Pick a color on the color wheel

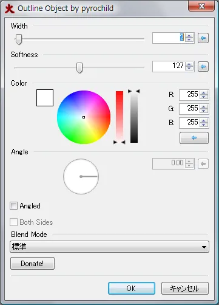[84, 117]
